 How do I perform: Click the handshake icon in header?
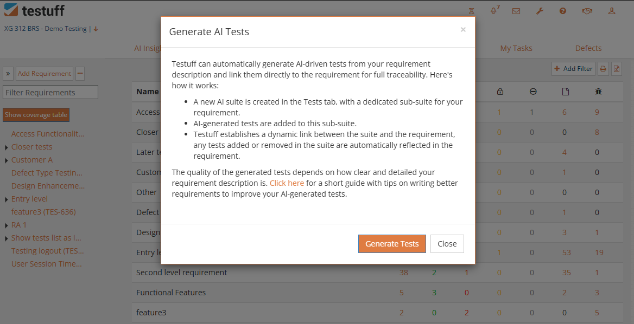click(x=587, y=11)
